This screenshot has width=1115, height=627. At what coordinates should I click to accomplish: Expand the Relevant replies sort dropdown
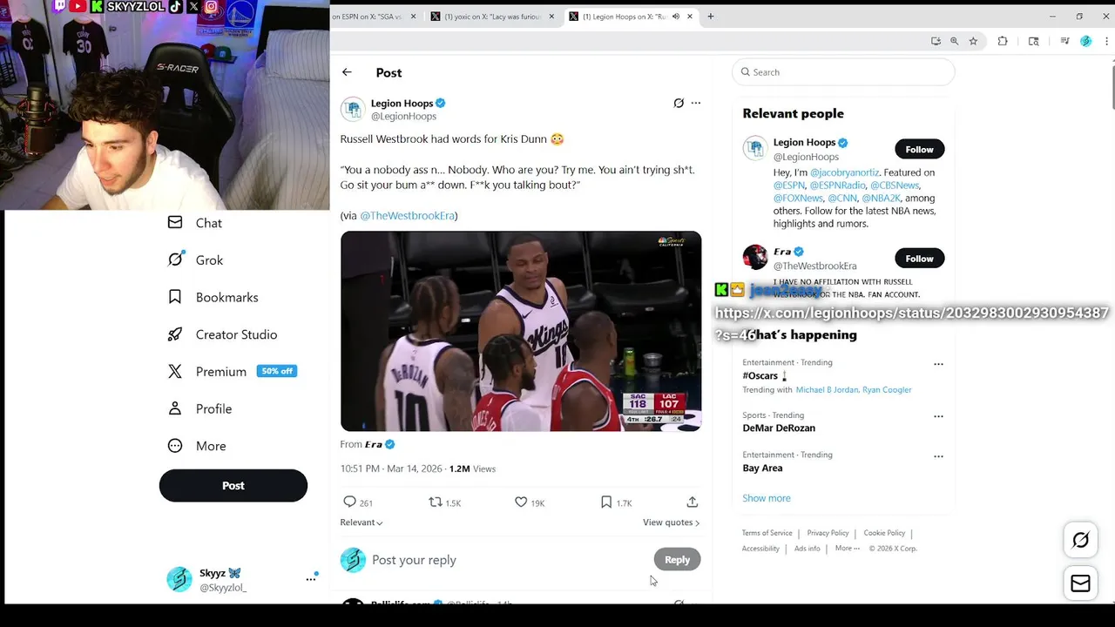click(362, 522)
